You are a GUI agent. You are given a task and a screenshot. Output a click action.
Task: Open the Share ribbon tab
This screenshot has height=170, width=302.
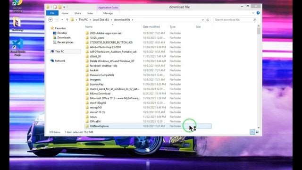click(77, 13)
